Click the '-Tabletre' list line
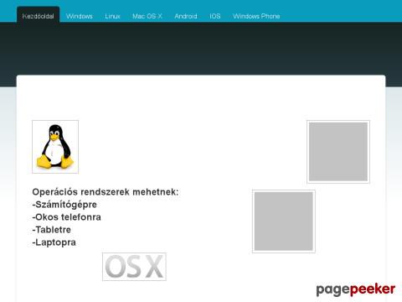The image size is (402, 302). pyautogui.click(x=52, y=230)
